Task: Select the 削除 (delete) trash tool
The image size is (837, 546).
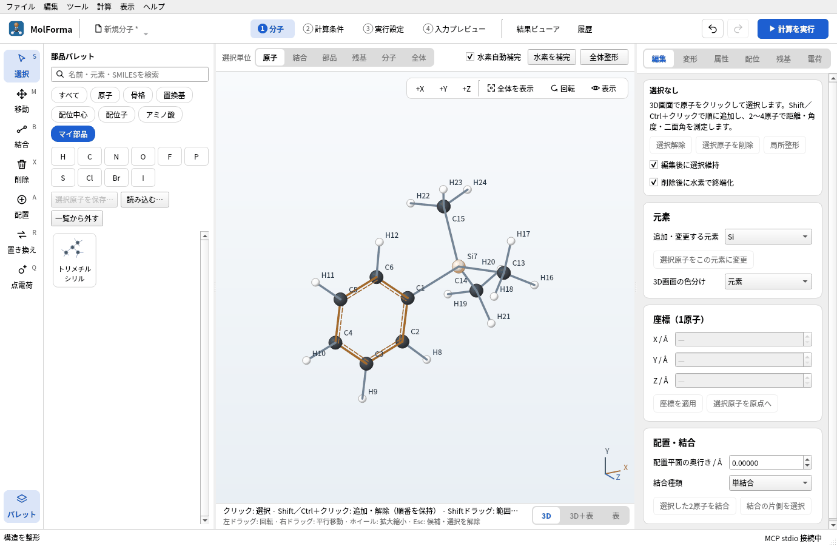Action: pyautogui.click(x=22, y=171)
